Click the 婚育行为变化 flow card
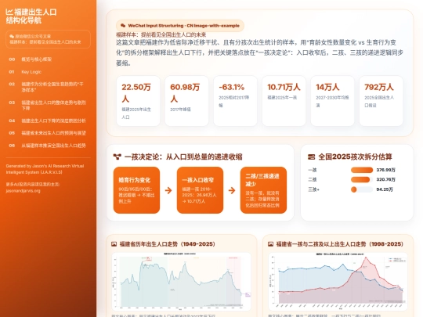This screenshot has width=423, height=317. [x=136, y=190]
